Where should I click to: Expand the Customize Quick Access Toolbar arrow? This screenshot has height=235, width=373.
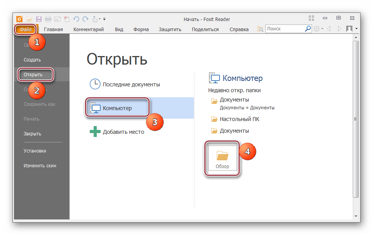(105, 19)
